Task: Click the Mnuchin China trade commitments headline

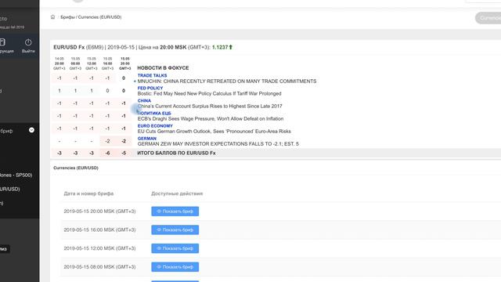Action: [x=227, y=81]
